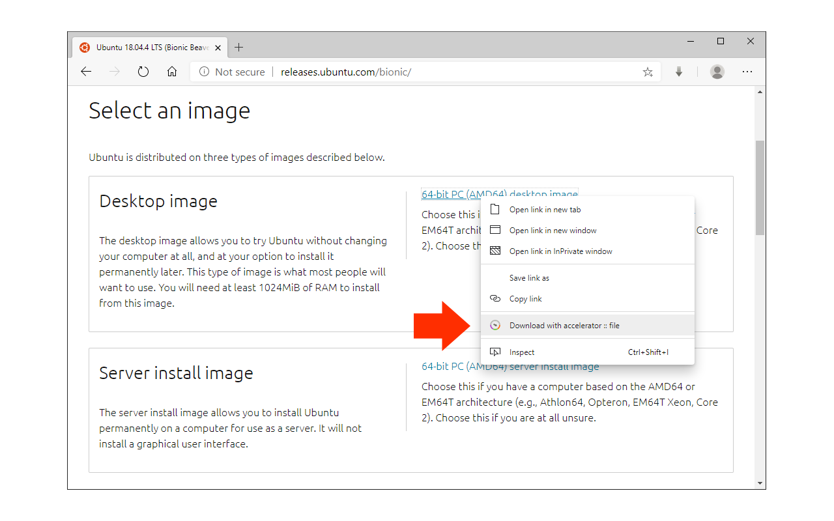Choose Inspect from context menu
This screenshot has height=521, width=834.
[x=588, y=352]
